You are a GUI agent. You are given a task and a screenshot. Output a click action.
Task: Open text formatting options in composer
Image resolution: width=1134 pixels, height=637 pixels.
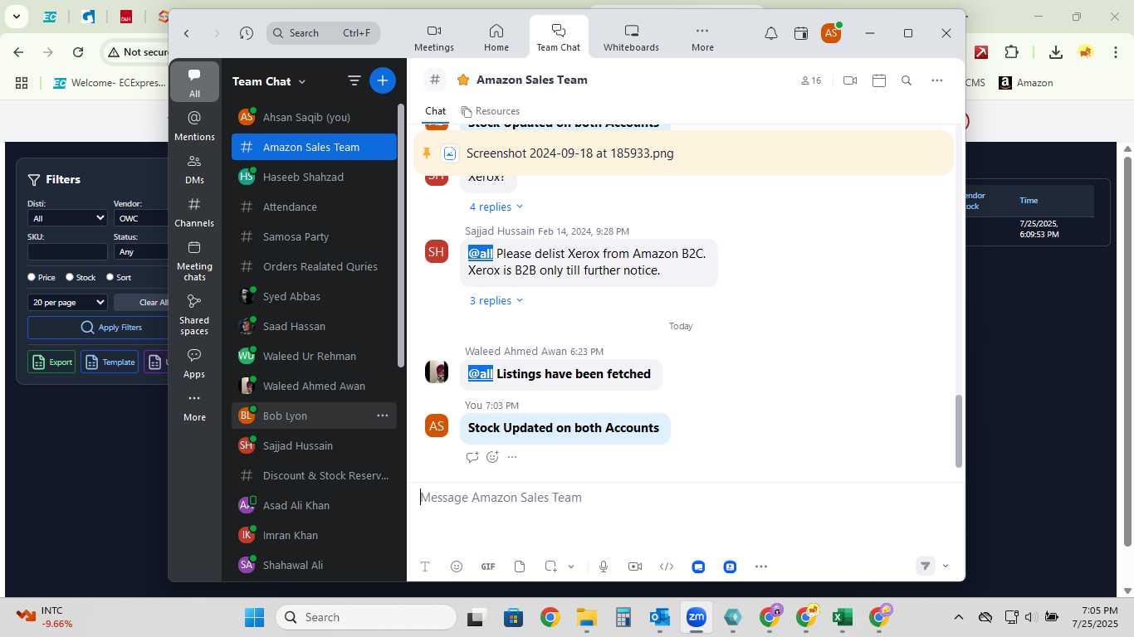point(425,566)
